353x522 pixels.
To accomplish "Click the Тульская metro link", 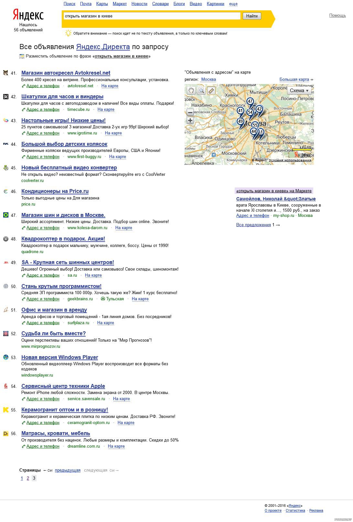I will point(115,299).
